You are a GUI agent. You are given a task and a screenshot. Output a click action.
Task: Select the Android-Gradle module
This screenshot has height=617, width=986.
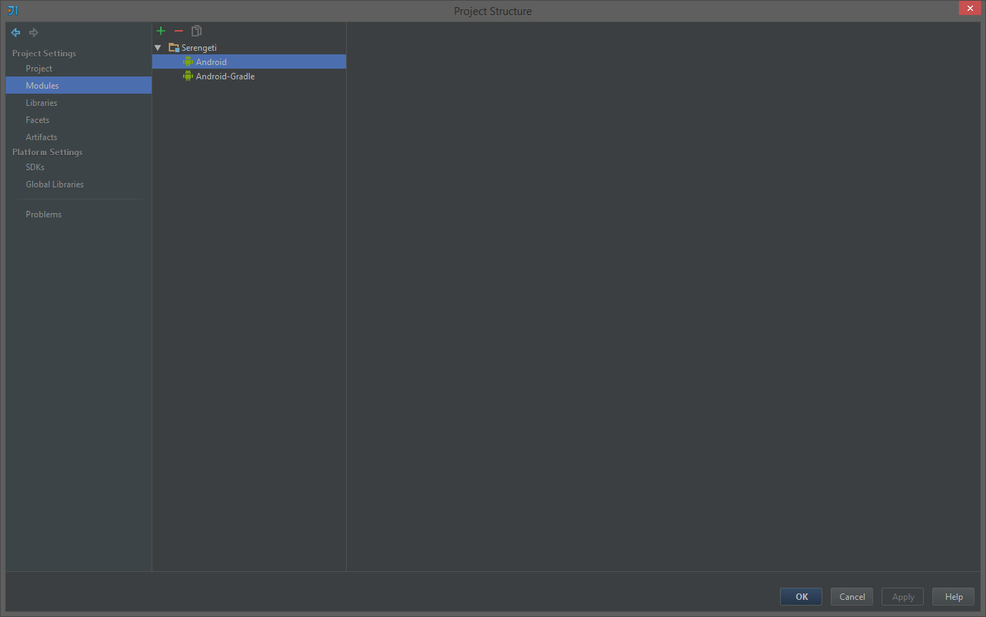click(x=249, y=76)
